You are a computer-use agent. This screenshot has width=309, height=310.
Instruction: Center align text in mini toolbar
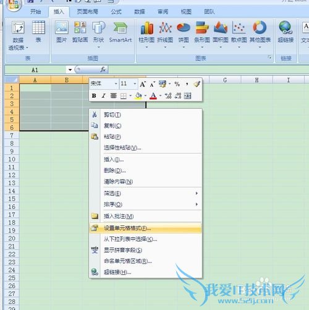[113, 96]
